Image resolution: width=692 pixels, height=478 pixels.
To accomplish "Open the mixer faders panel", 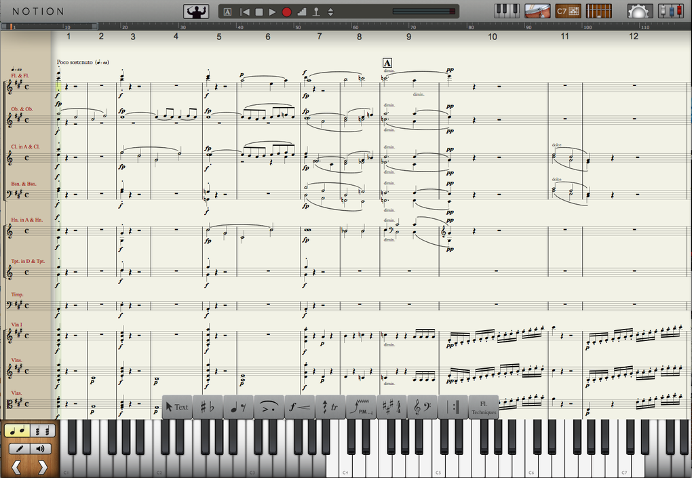I will coord(671,11).
